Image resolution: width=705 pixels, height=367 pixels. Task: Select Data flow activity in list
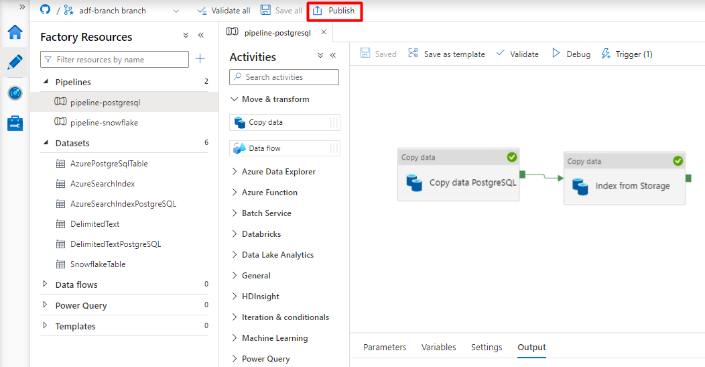coord(285,148)
